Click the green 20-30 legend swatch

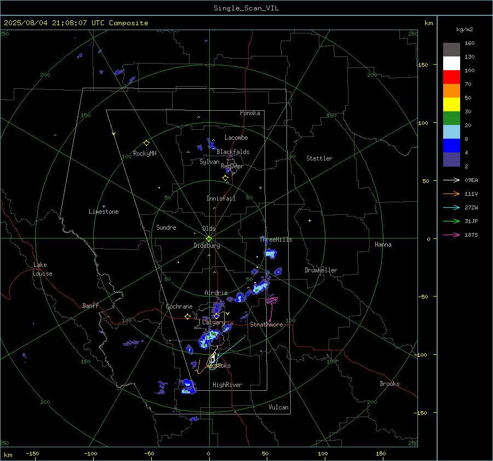(x=451, y=118)
